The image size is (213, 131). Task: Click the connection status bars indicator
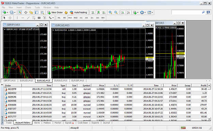[183, 128]
